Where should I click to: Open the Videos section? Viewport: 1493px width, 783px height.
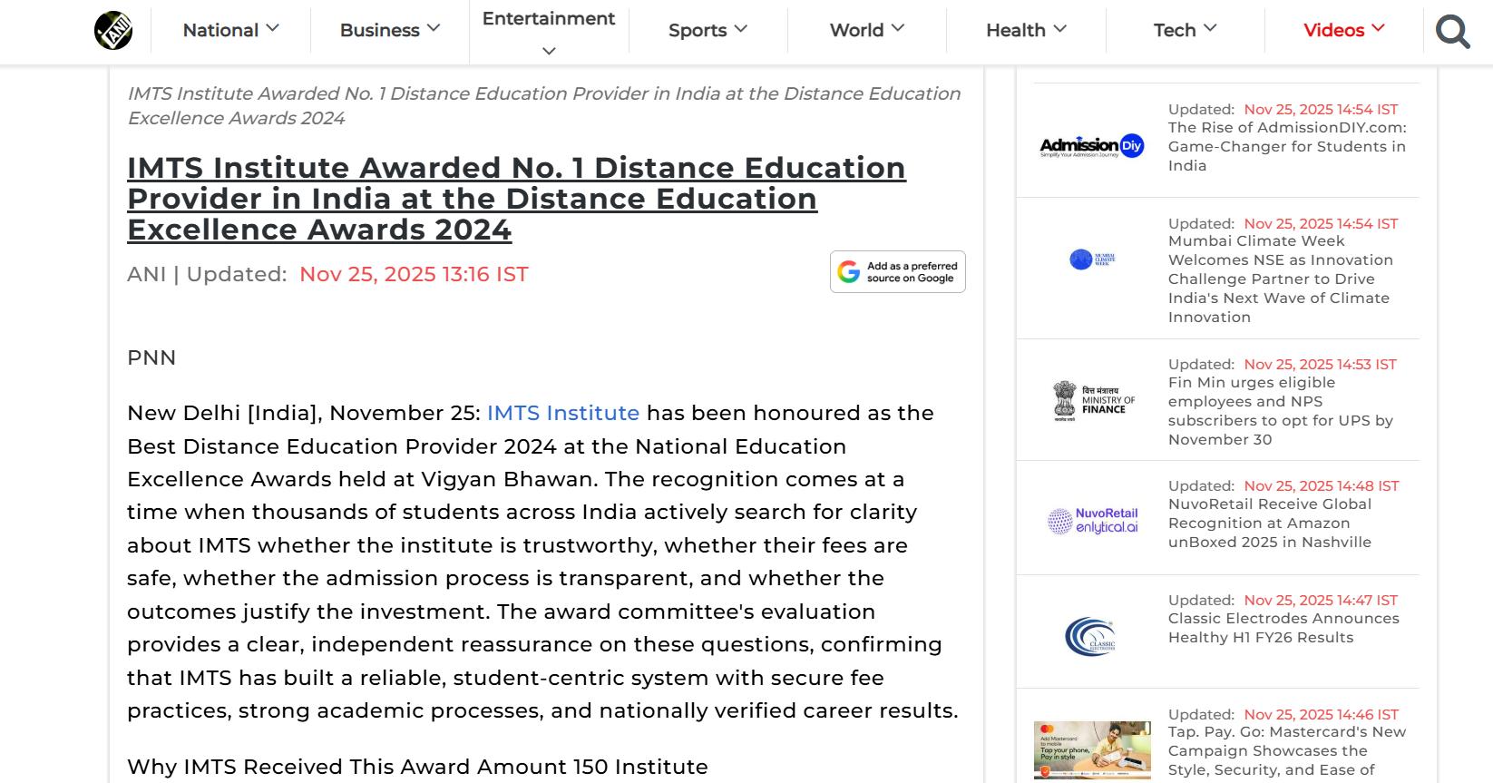[1333, 30]
